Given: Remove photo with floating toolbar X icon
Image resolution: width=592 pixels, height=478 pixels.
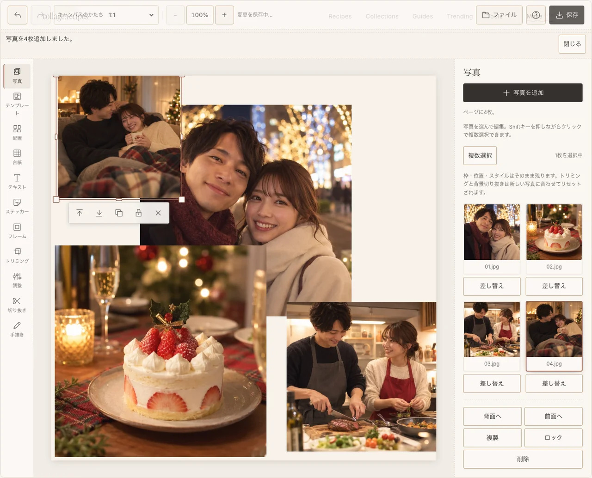Looking at the screenshot, I should (x=158, y=213).
